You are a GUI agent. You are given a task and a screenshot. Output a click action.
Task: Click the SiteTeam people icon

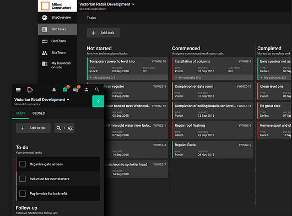pyautogui.click(x=45, y=53)
